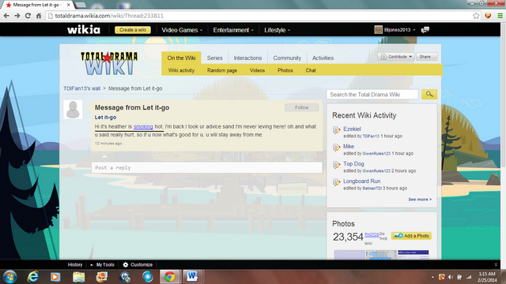
Task: Click the edit icon beside Longboard Run
Action: (x=337, y=182)
